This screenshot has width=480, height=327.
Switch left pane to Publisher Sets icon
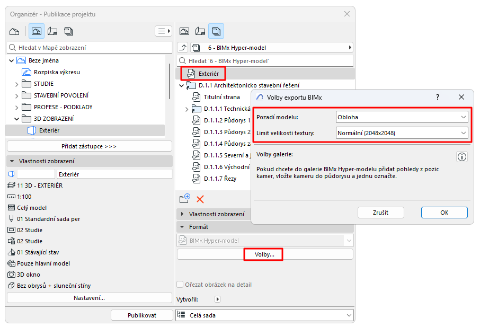(68, 31)
